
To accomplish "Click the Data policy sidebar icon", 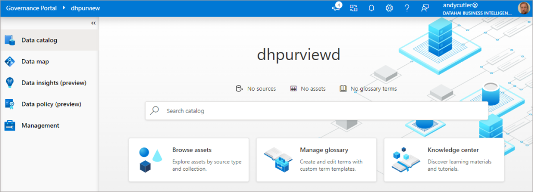I will click(x=10, y=104).
